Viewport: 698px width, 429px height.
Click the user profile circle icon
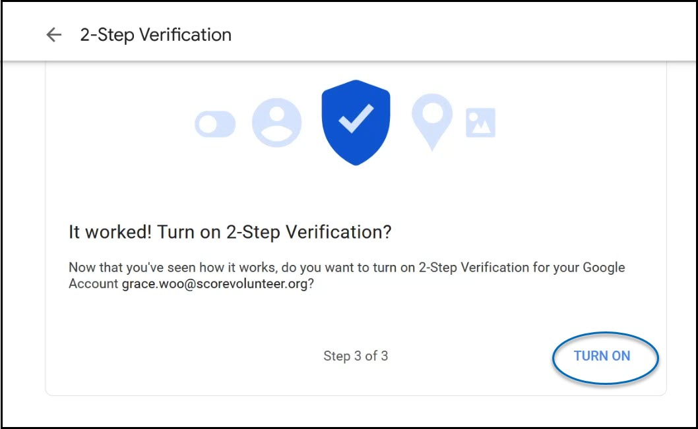(x=276, y=123)
